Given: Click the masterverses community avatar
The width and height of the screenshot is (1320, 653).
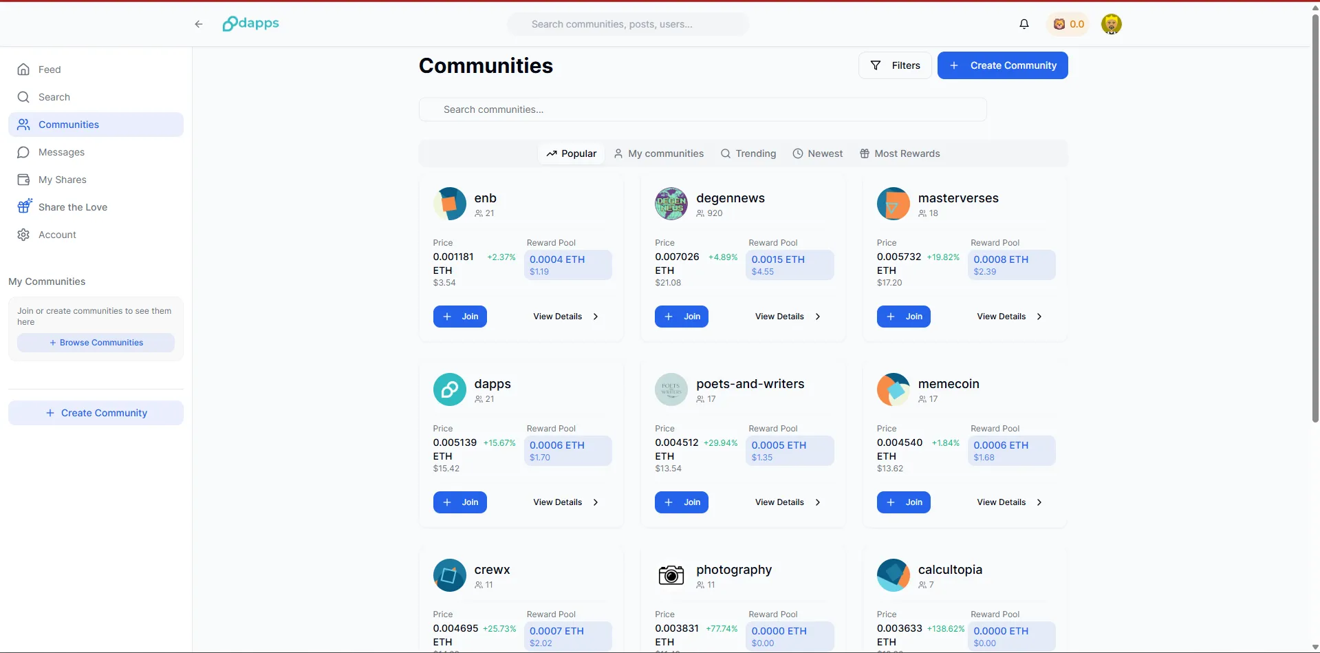Looking at the screenshot, I should [x=894, y=204].
